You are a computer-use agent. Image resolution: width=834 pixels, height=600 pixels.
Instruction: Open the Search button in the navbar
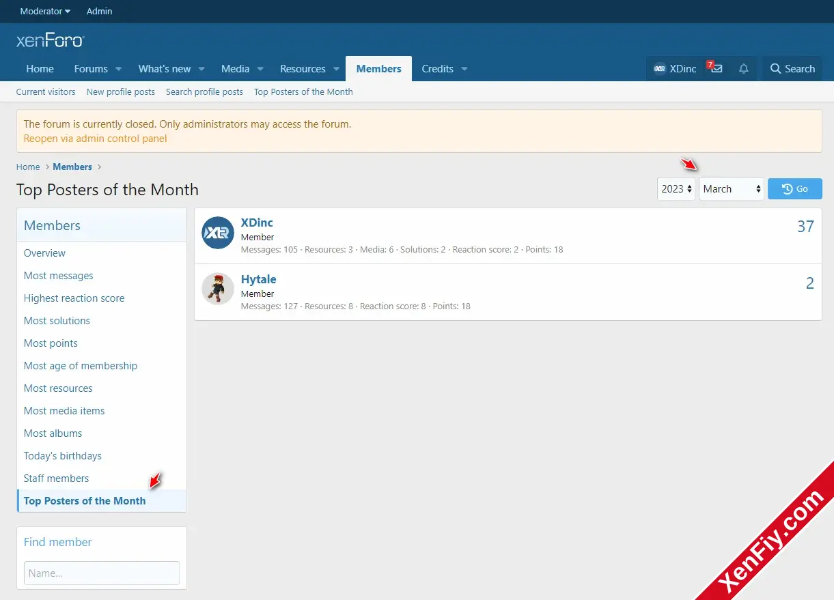pyautogui.click(x=792, y=68)
